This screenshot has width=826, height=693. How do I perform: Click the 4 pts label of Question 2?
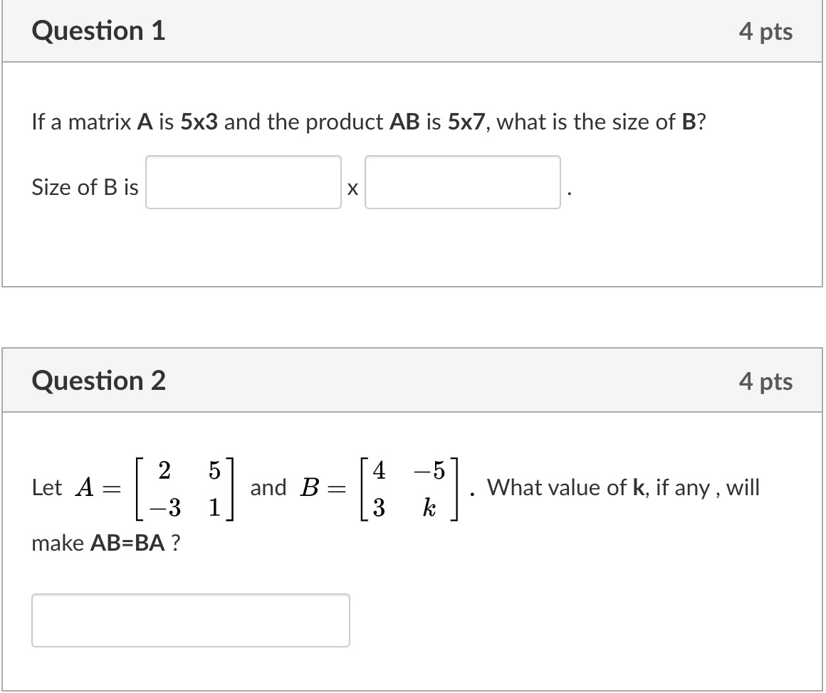[765, 382]
